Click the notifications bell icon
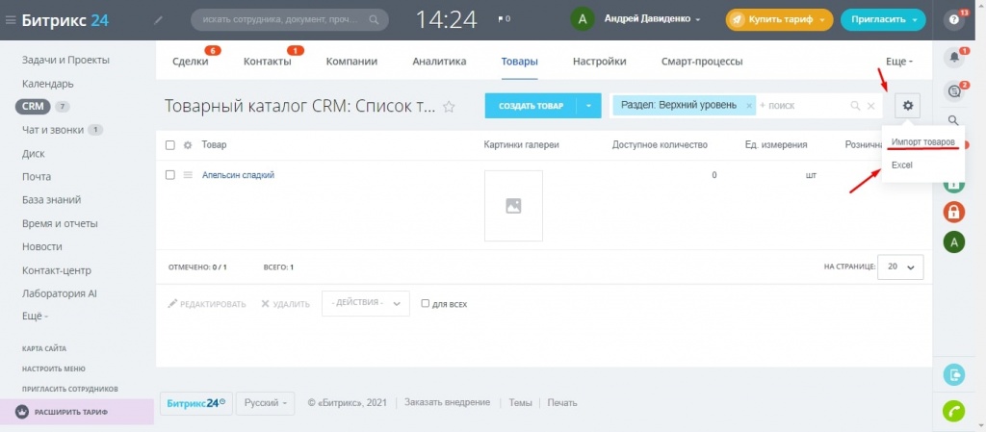986x432 pixels. [x=954, y=58]
